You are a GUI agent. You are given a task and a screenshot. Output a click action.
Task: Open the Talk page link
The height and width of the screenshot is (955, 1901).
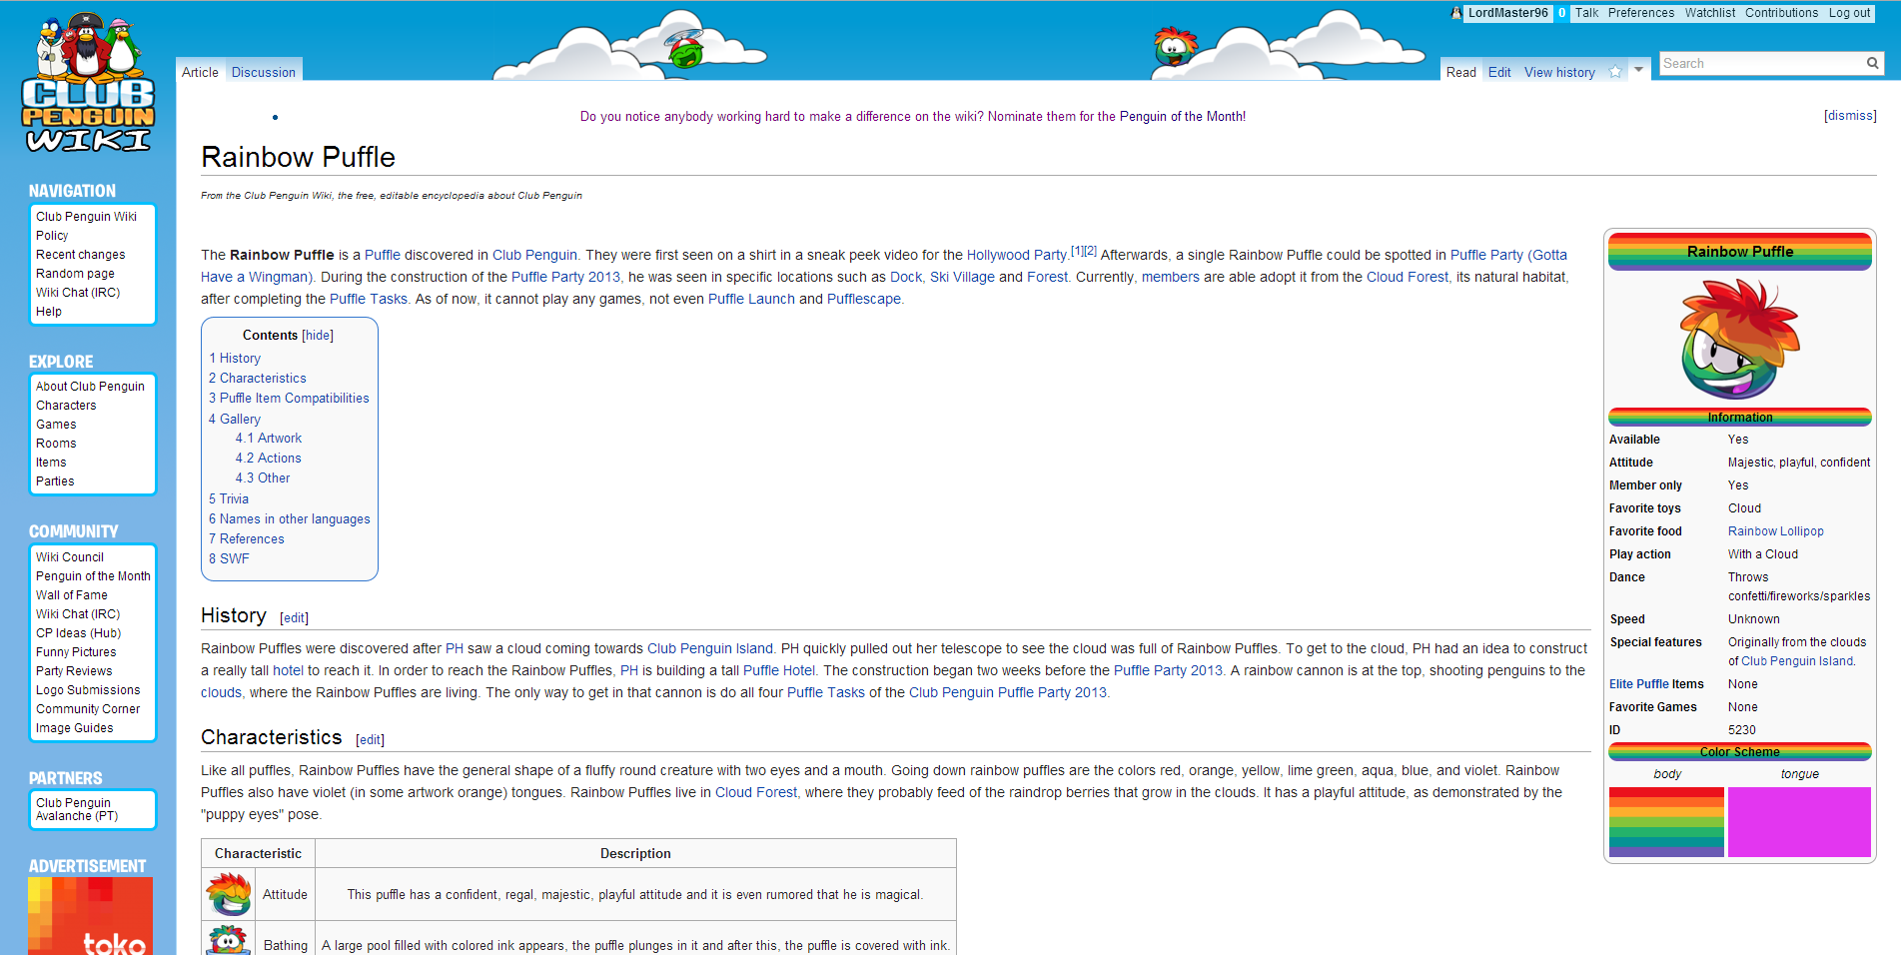[1586, 13]
